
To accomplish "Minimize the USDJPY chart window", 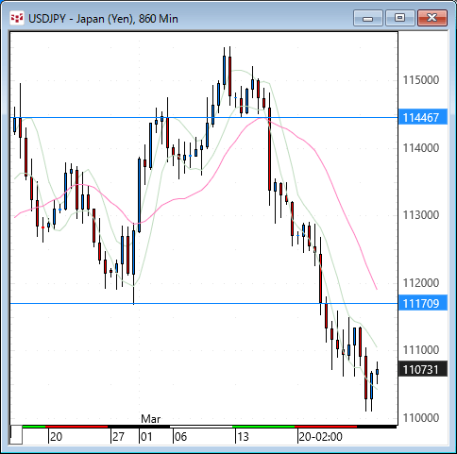I will click(x=368, y=18).
